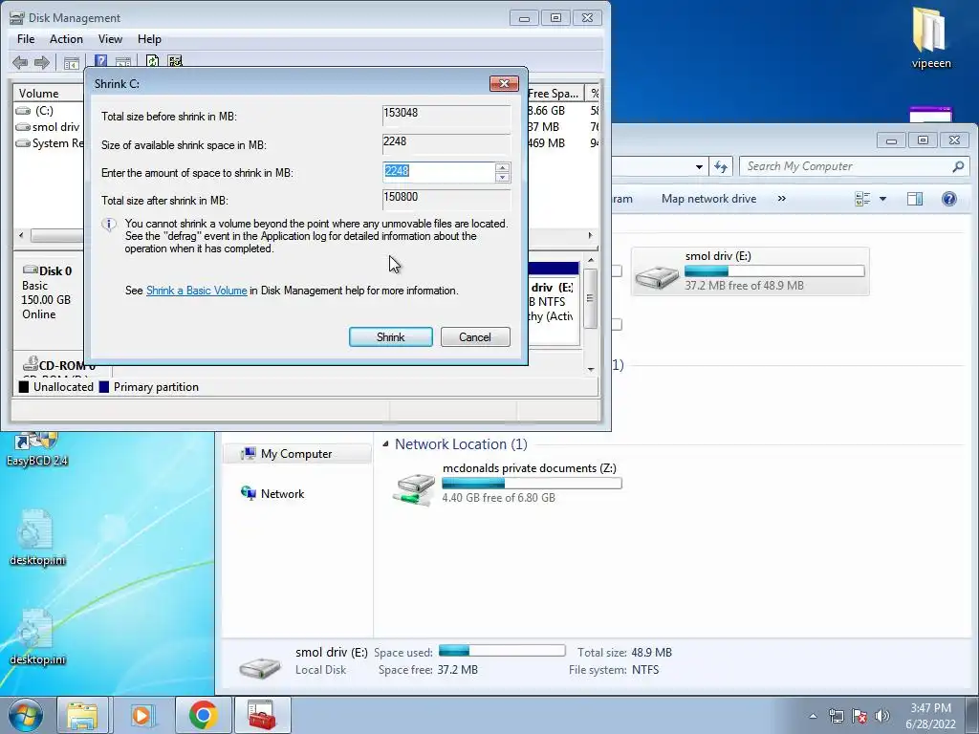
Task: Click the volume list horizontal scrollbar right arrow
Action: pyautogui.click(x=590, y=235)
